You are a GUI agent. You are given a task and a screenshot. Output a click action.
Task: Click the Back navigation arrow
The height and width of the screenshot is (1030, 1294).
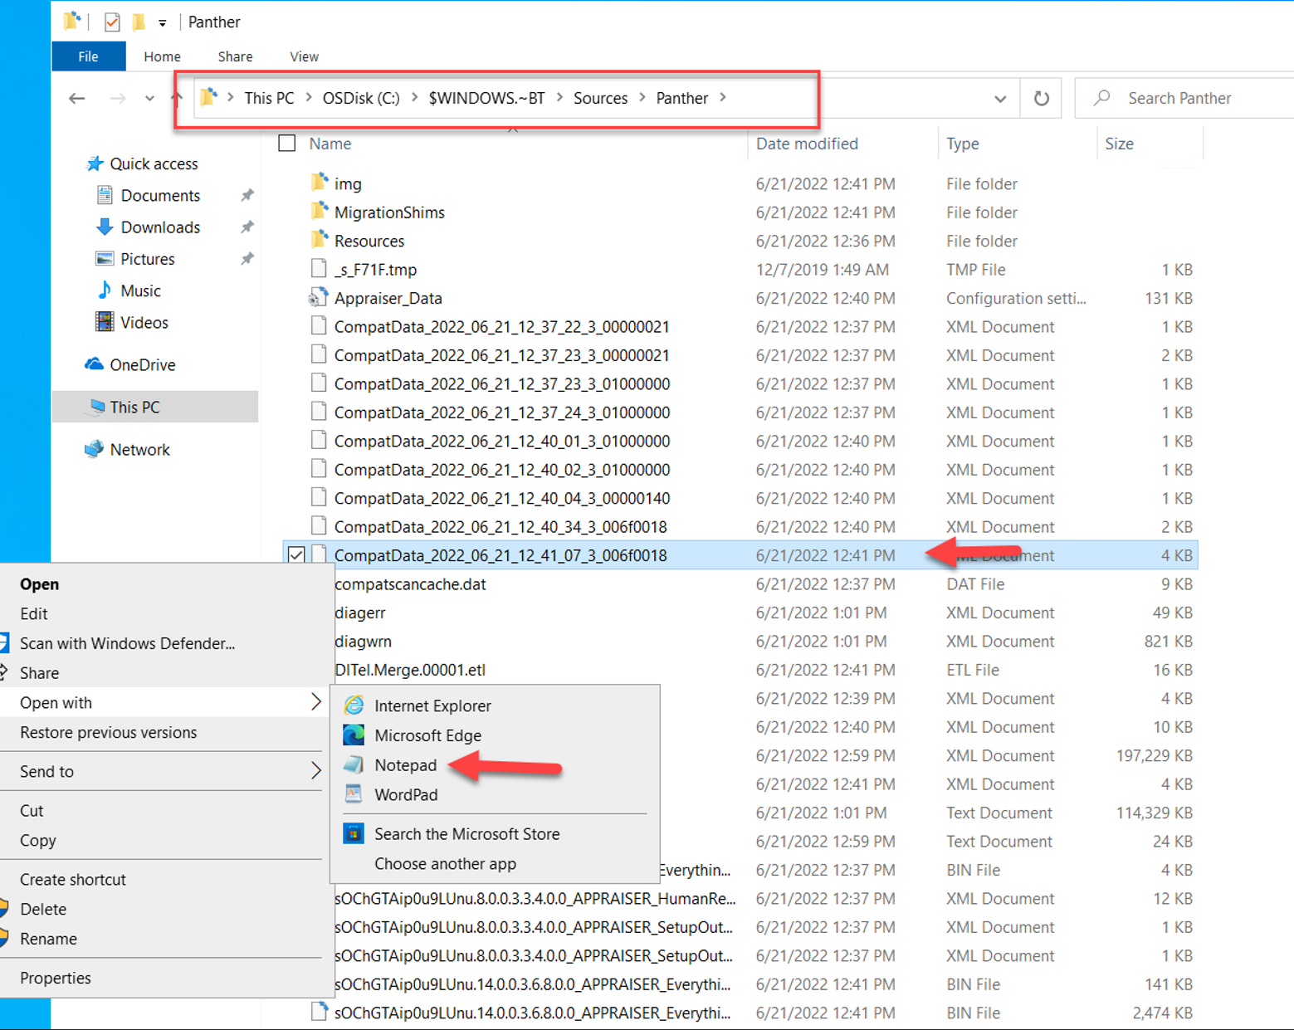(77, 99)
